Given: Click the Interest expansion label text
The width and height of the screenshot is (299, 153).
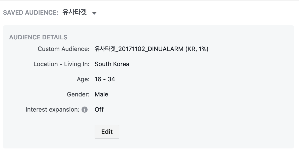Looking at the screenshot, I should tap(52, 110).
